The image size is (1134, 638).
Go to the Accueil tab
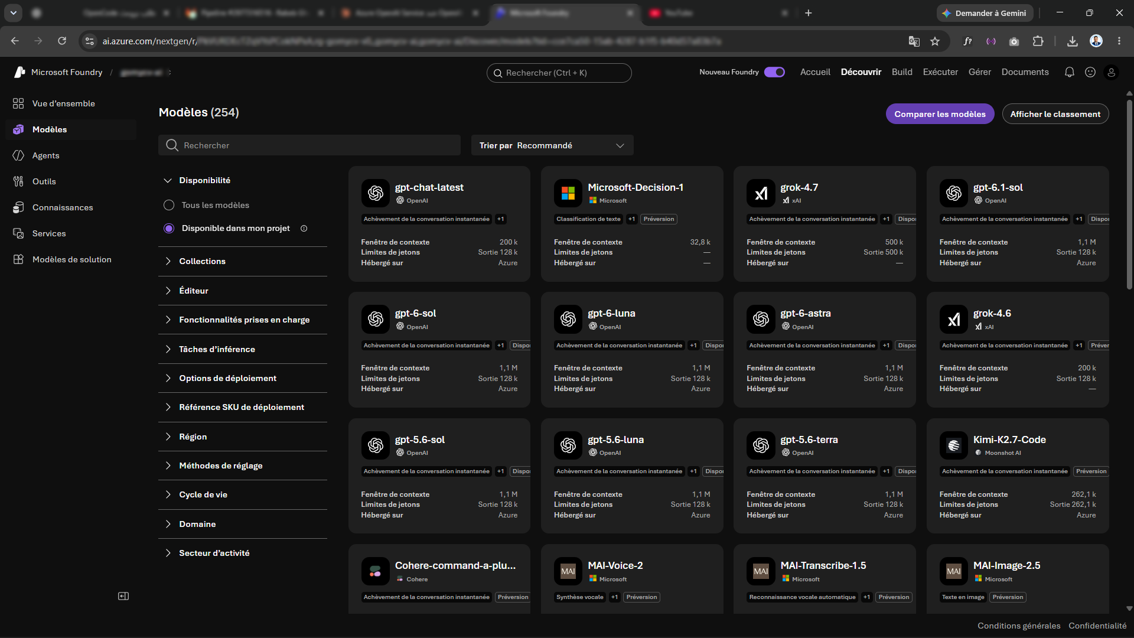point(815,72)
